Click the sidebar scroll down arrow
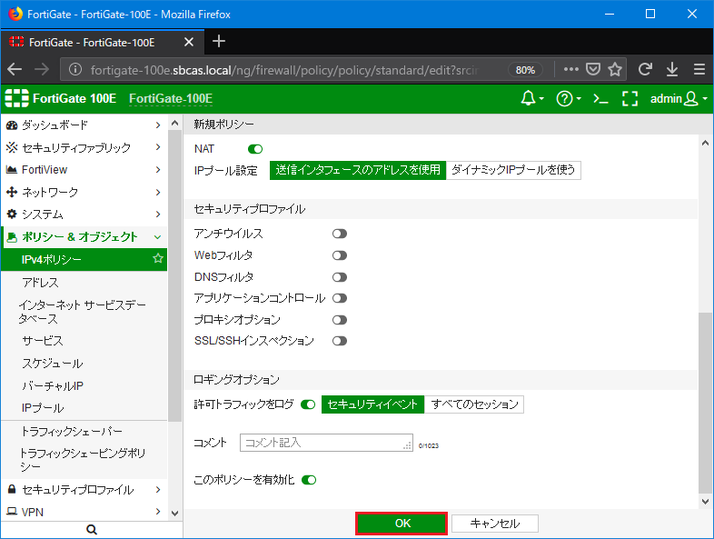714x539 pixels. click(x=174, y=513)
